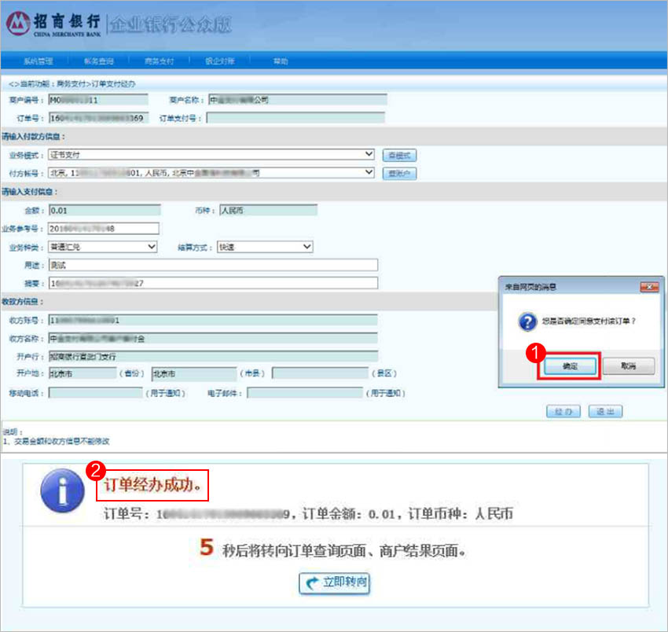668x632 pixels.
Task: Click the 商户名称 input field
Action: click(298, 100)
